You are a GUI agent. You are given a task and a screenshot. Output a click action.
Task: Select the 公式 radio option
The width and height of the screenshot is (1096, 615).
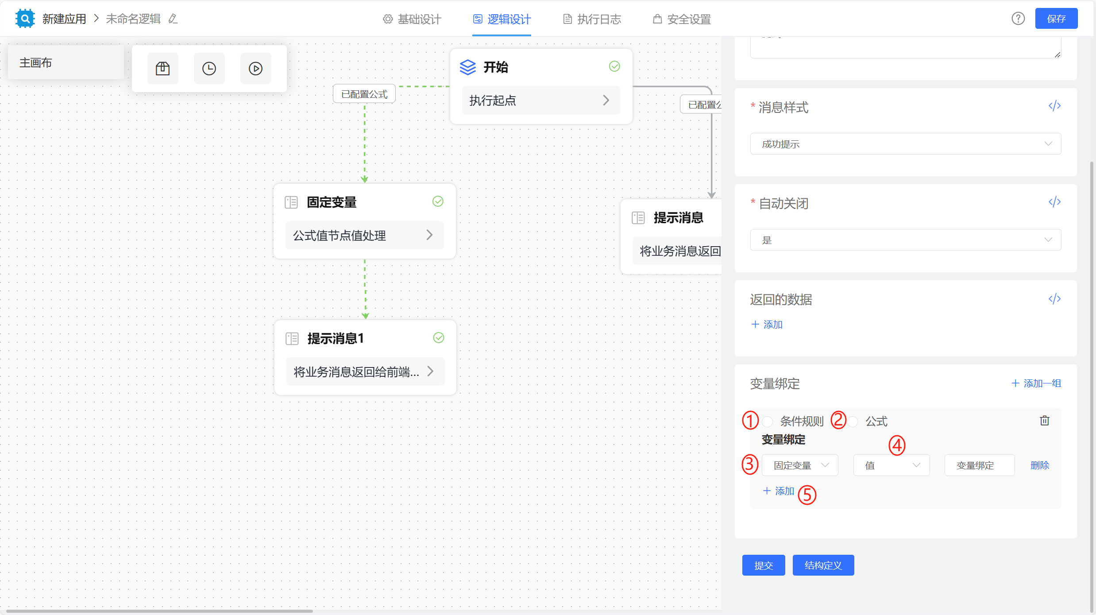pyautogui.click(x=853, y=421)
